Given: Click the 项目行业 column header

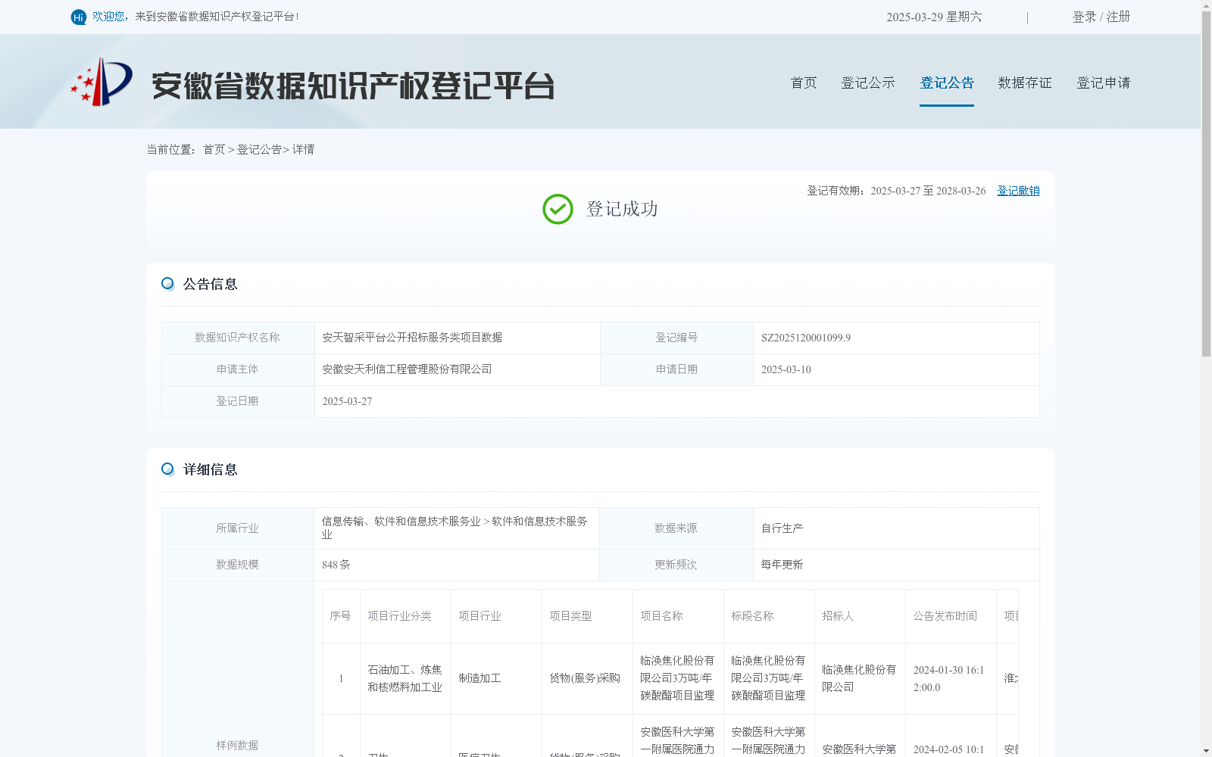Looking at the screenshot, I should tap(479, 616).
